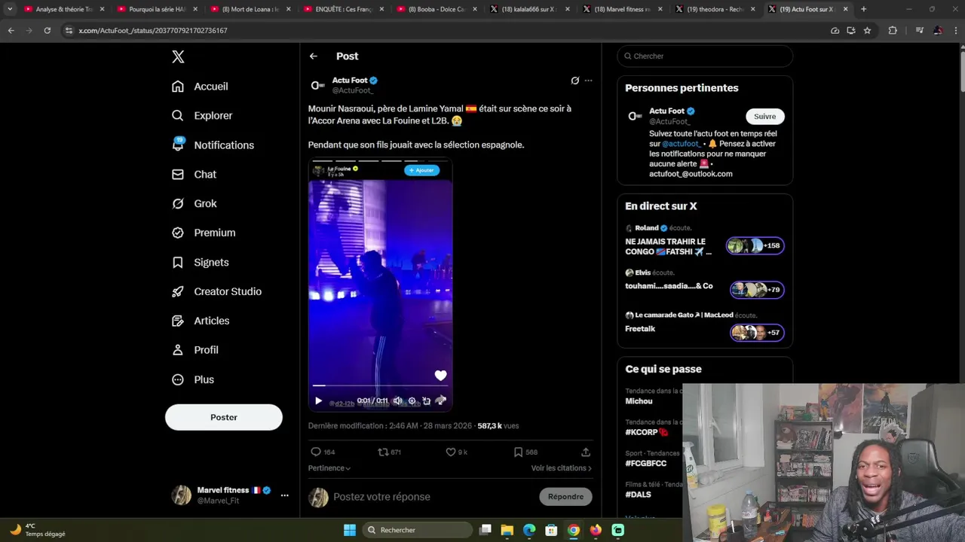The width and height of the screenshot is (965, 542).
Task: Open Voir les citations link
Action: coord(562,468)
